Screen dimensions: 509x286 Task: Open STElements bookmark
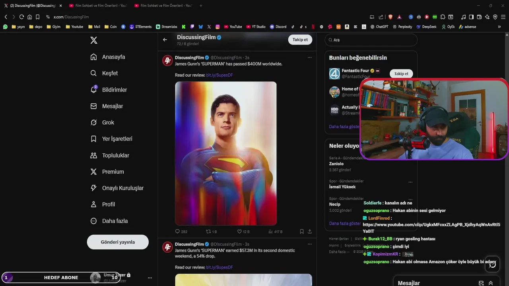click(141, 27)
